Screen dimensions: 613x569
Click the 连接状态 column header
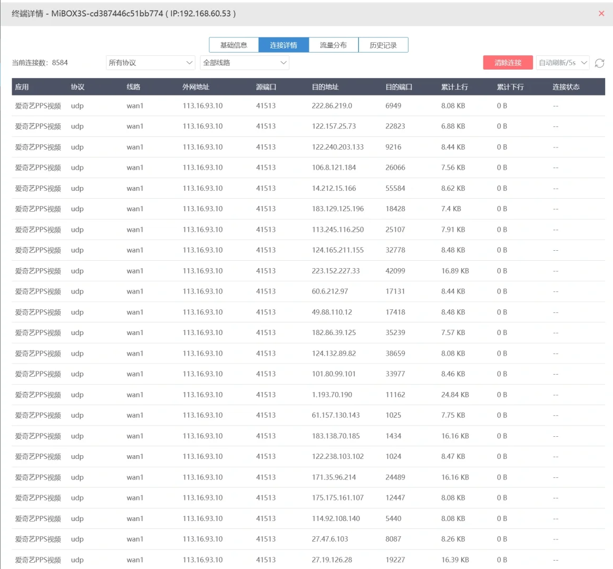(x=566, y=87)
